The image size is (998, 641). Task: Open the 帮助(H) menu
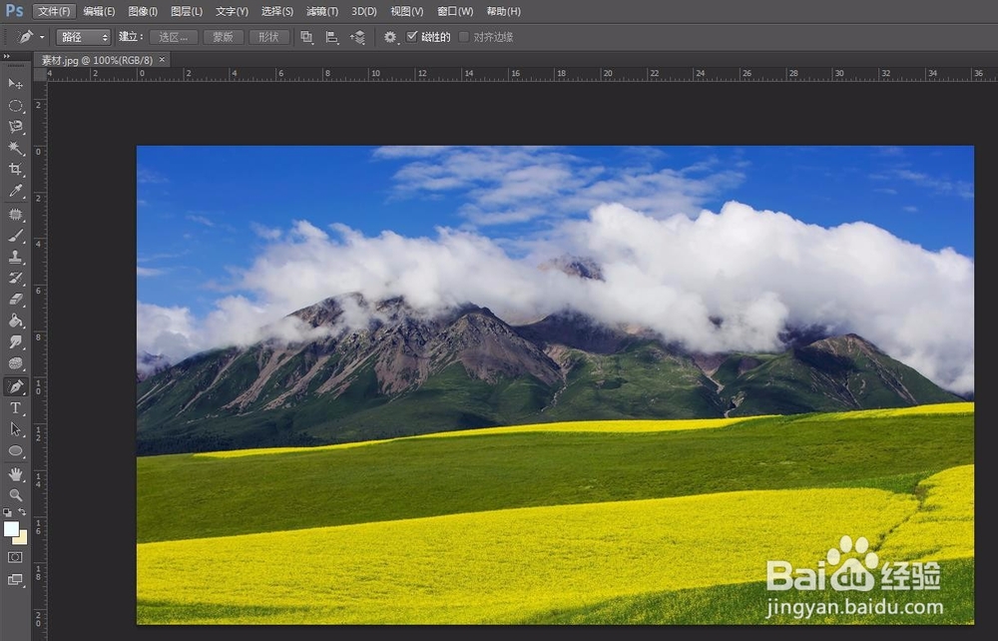click(503, 11)
